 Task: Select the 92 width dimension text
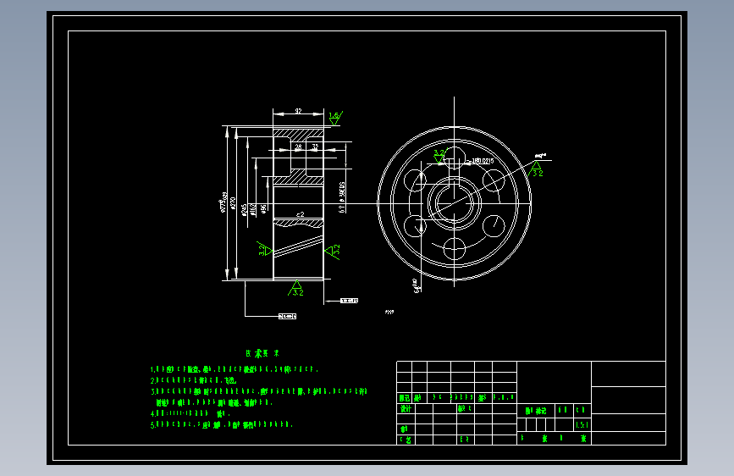click(x=298, y=111)
